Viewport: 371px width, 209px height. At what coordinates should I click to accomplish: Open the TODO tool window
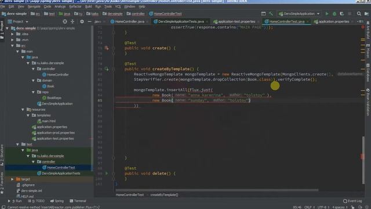pos(36,201)
